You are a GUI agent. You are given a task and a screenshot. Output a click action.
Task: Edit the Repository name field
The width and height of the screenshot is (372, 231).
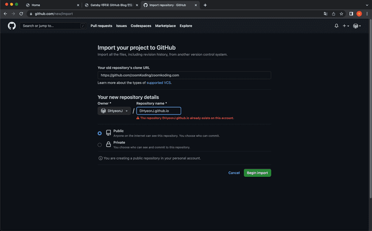pos(159,111)
